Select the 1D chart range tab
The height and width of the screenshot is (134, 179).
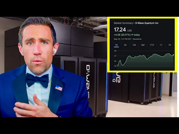pos(116,45)
